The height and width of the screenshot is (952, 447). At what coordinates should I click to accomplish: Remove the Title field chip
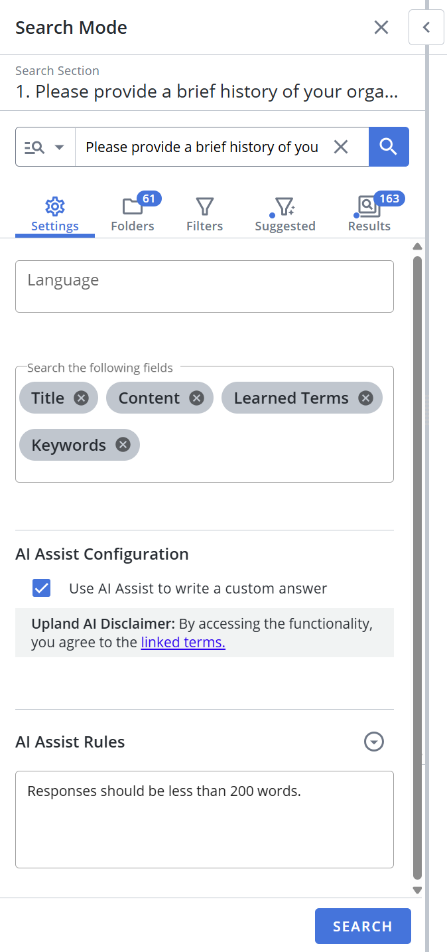(x=81, y=398)
